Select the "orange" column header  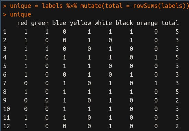147,23
